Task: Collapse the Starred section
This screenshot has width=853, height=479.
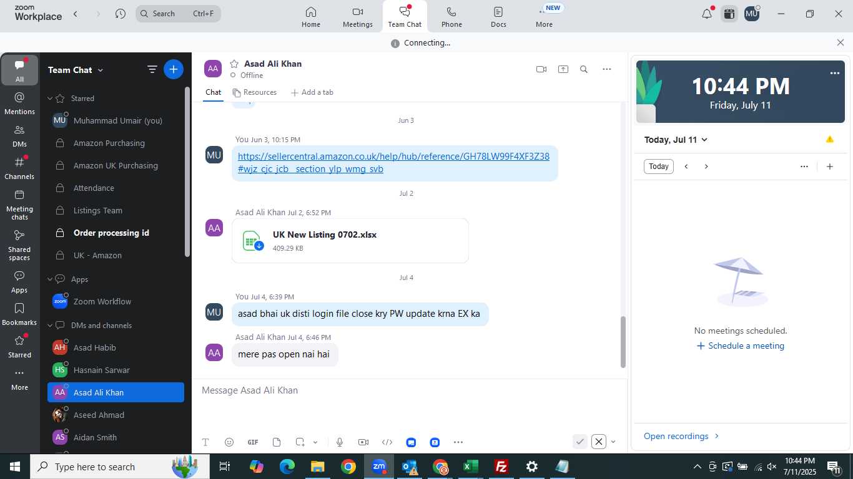Action: coord(51,99)
